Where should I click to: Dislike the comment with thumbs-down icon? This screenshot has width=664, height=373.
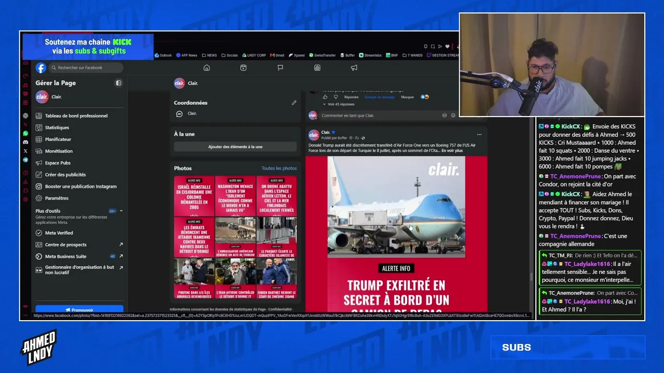[x=335, y=97]
